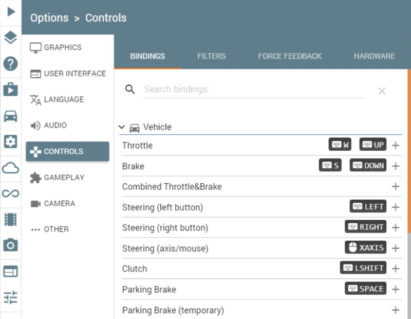Add a binding for Parking Brake (temporary)

point(396,310)
